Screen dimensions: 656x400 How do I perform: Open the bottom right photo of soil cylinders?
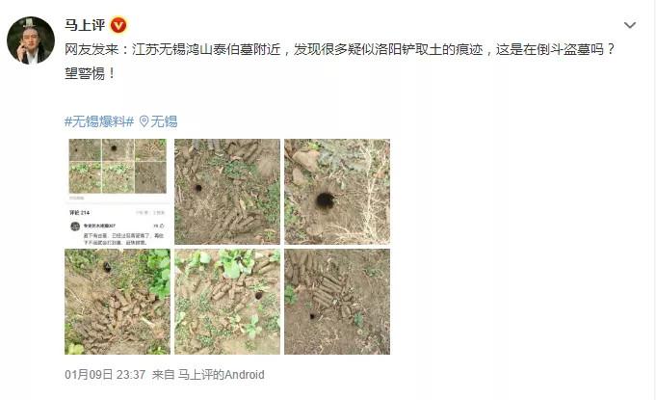[x=337, y=302]
